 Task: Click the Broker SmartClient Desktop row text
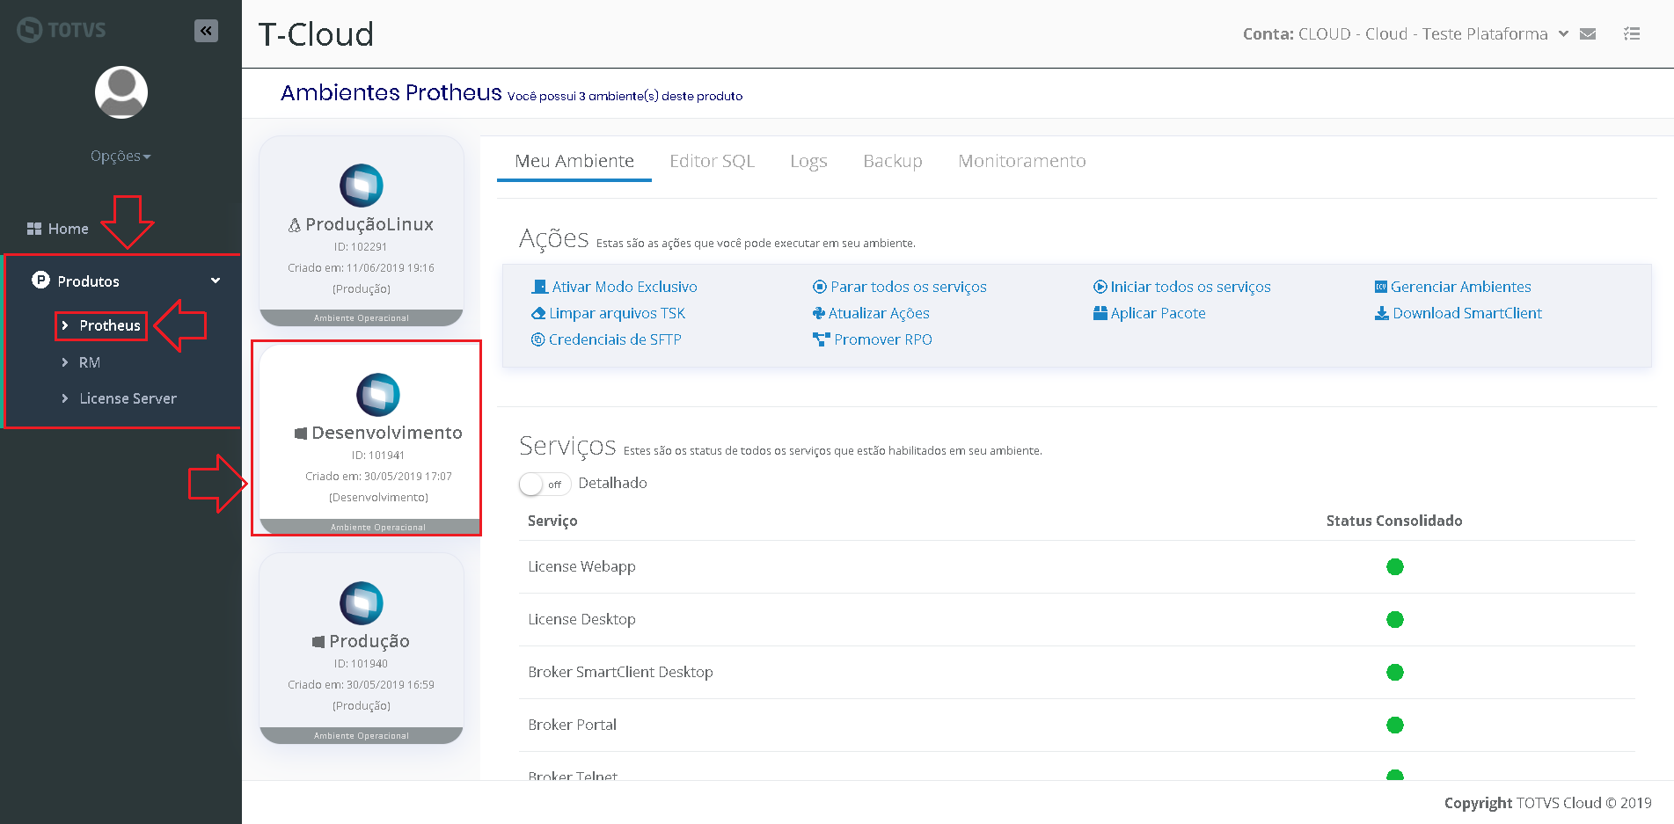click(x=620, y=672)
